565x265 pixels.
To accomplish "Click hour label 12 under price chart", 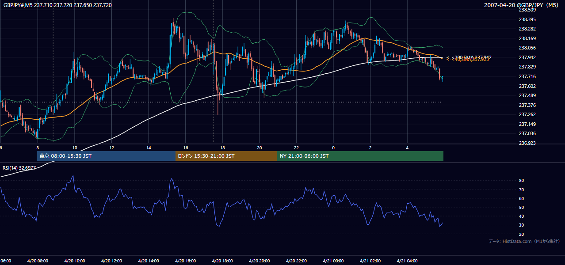I will point(111,148).
